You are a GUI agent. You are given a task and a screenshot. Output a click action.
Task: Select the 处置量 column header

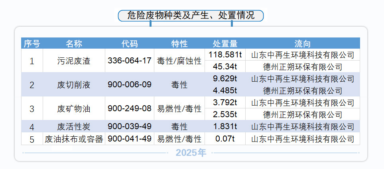point(225,43)
